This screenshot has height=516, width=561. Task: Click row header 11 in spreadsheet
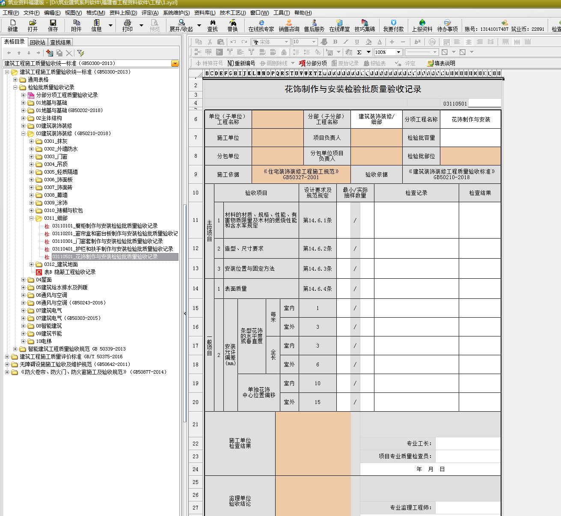coord(196,220)
